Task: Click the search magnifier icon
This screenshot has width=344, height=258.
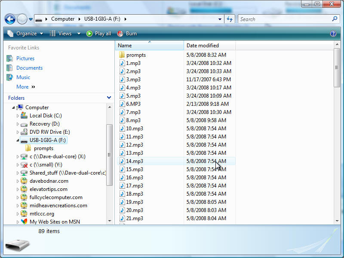Action: click(x=335, y=19)
